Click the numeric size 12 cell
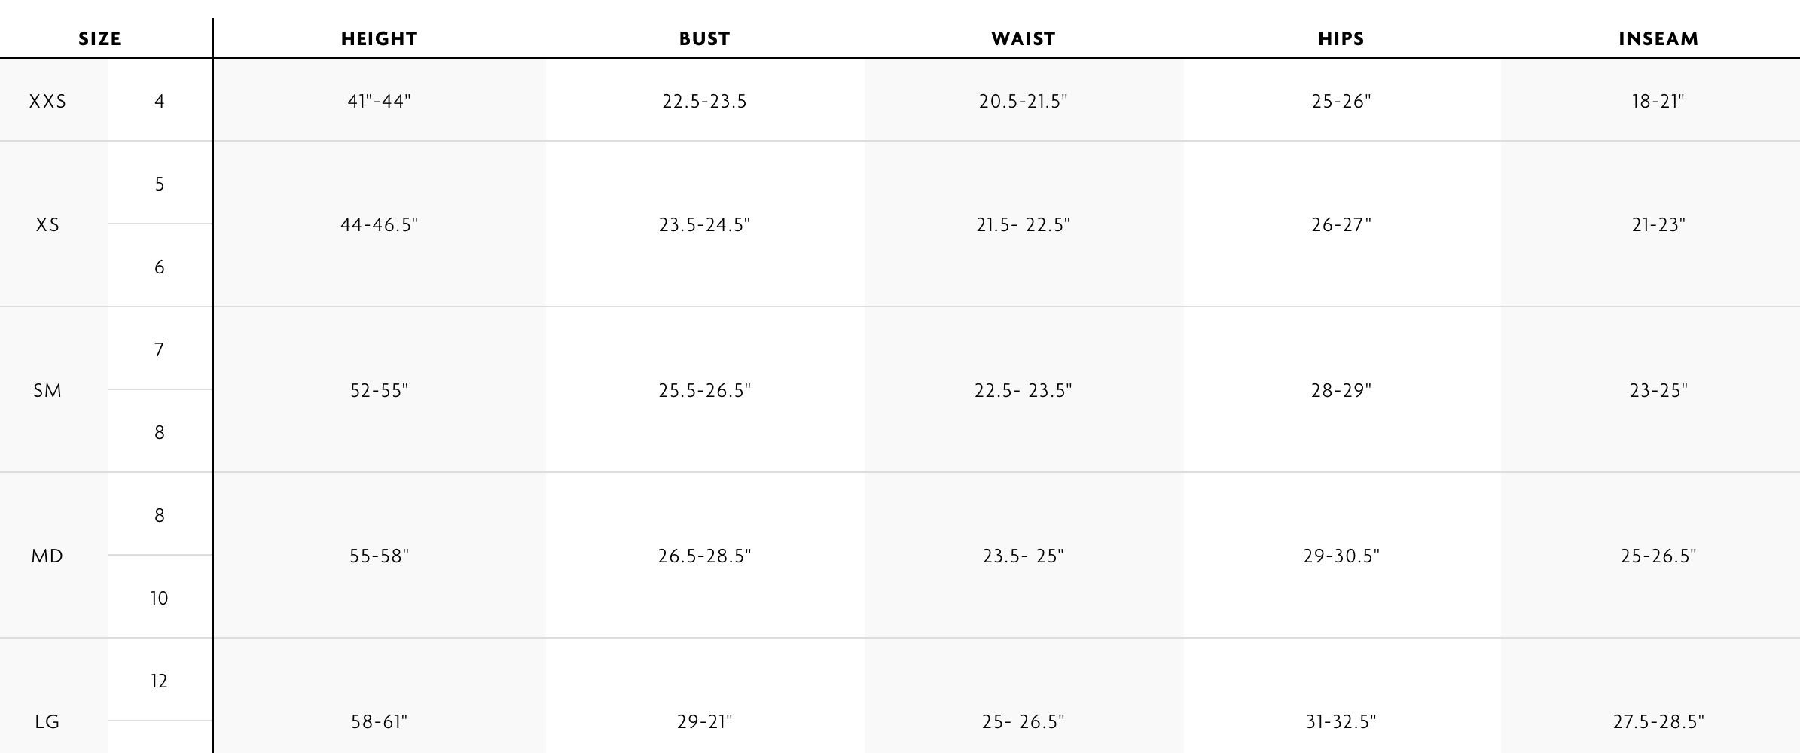Screen dimensions: 1800x753 pos(160,681)
